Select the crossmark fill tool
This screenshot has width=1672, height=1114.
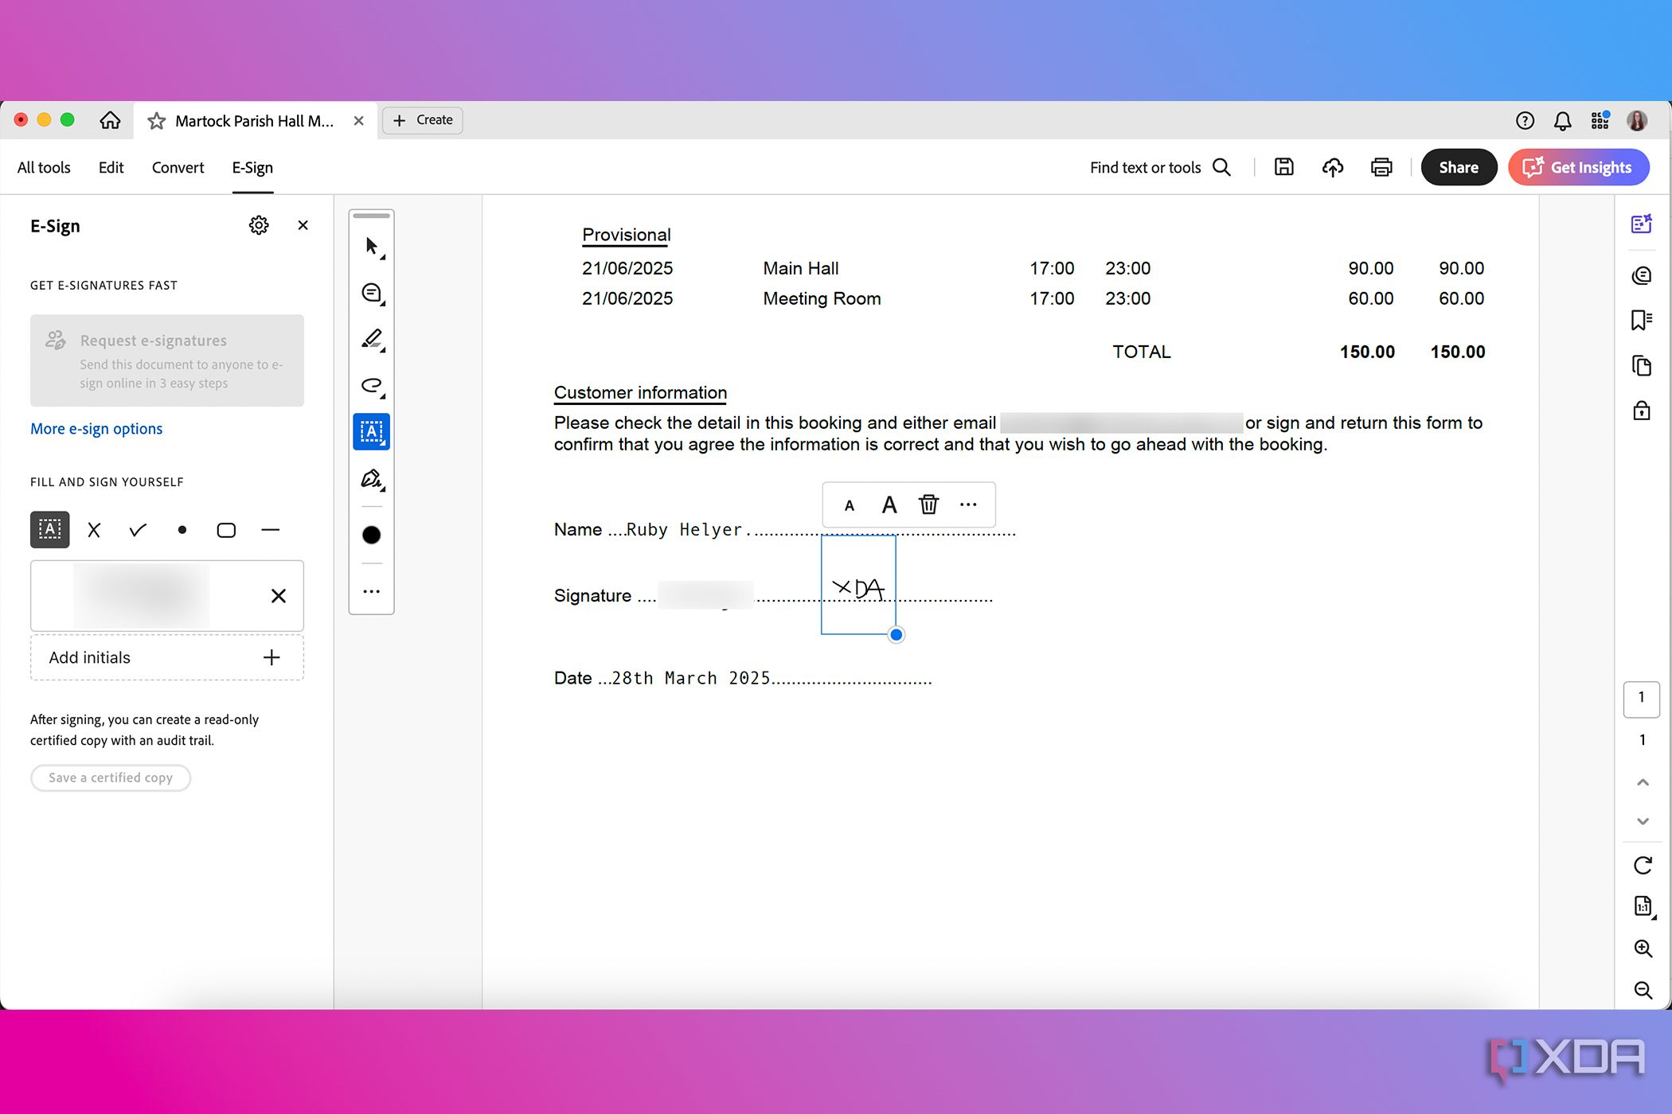coord(94,530)
